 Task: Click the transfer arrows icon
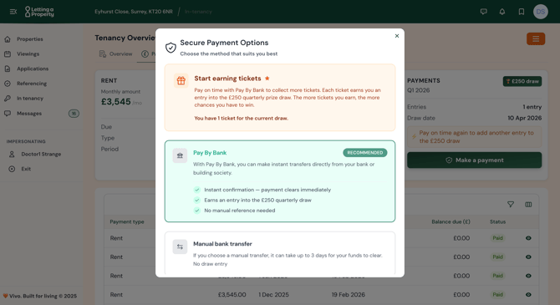[x=180, y=247]
